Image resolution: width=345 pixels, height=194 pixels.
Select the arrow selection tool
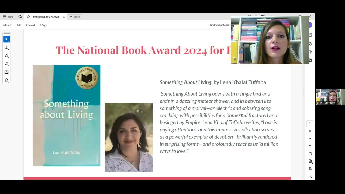click(x=7, y=39)
